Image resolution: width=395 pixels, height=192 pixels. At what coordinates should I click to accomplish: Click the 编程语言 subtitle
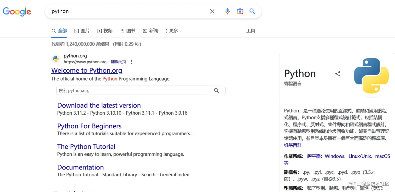pyautogui.click(x=293, y=84)
